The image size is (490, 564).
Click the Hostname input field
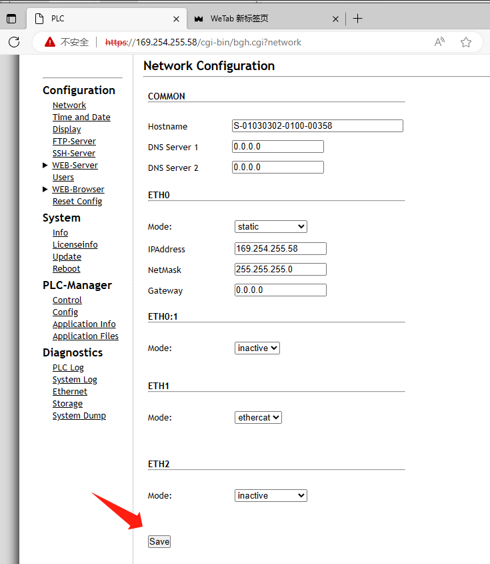point(317,126)
